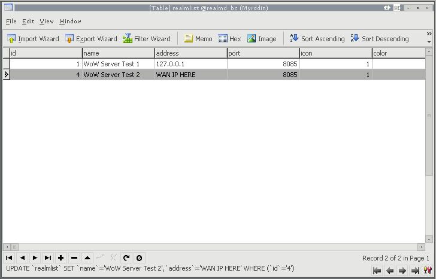The image size is (436, 279).
Task: Refresh the table data
Action: pos(126,258)
